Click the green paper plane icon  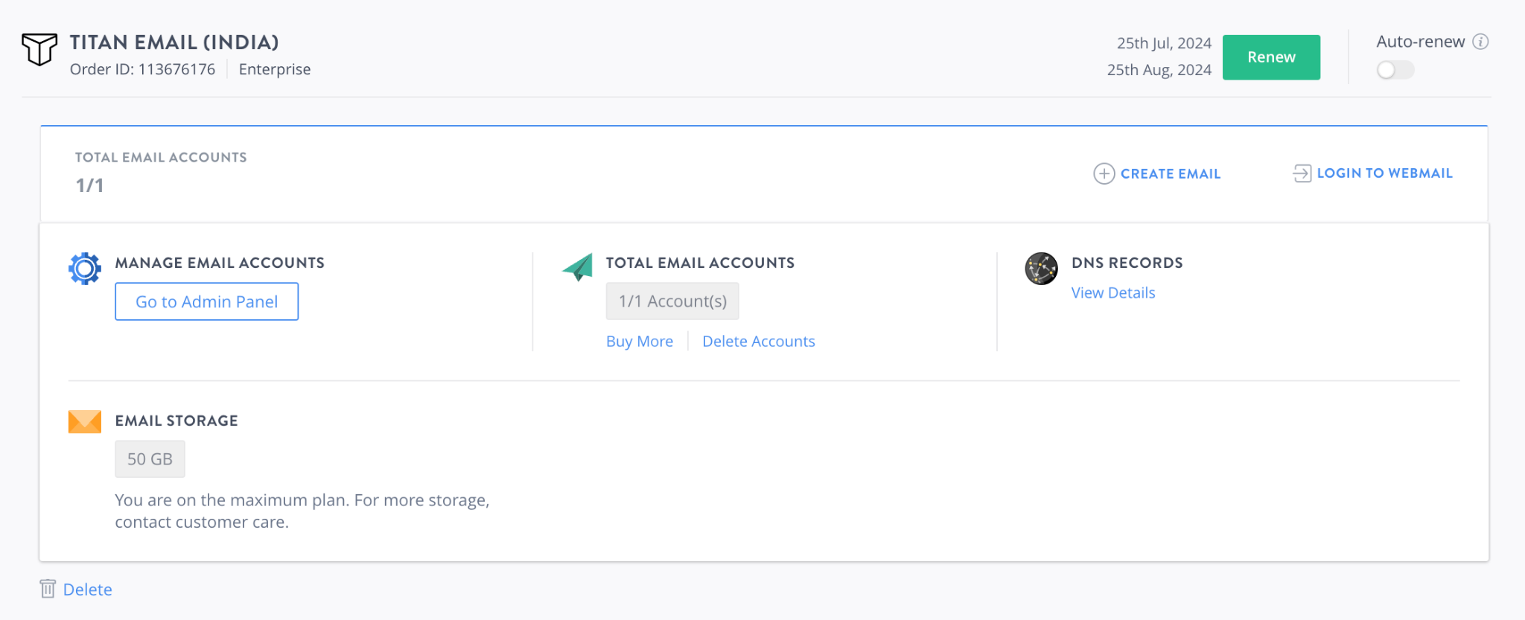pyautogui.click(x=578, y=267)
